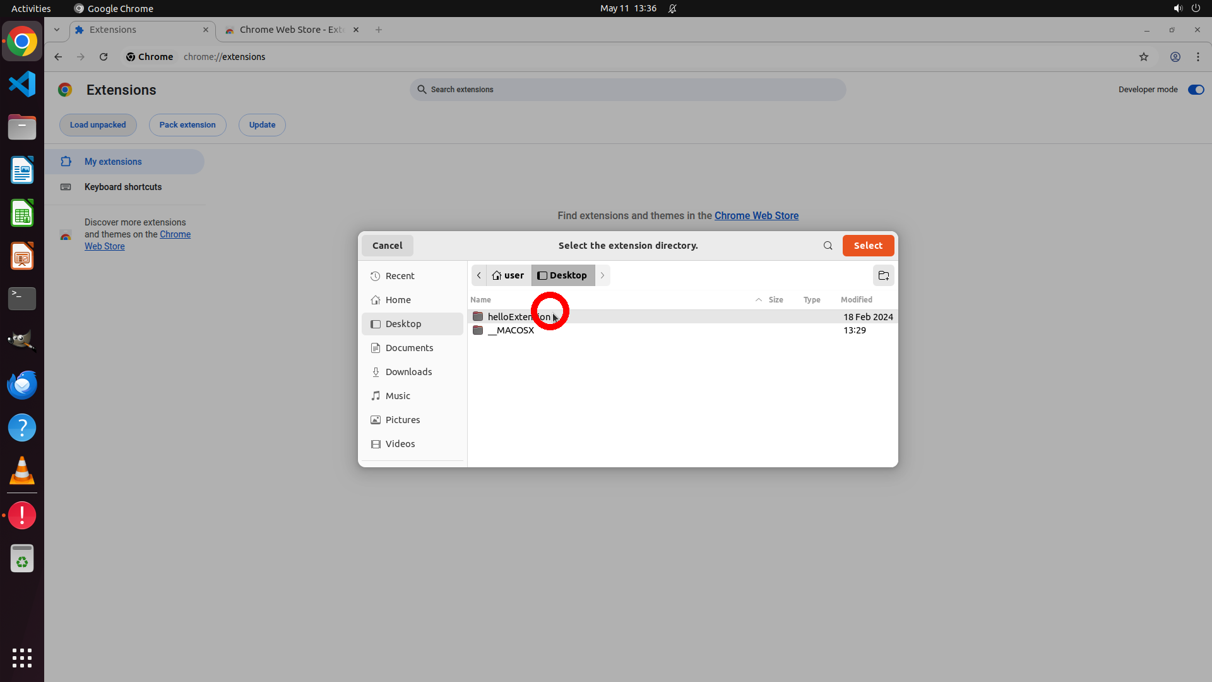This screenshot has height=682, width=1212.
Task: Click the path bar forward chevron
Action: click(x=602, y=275)
